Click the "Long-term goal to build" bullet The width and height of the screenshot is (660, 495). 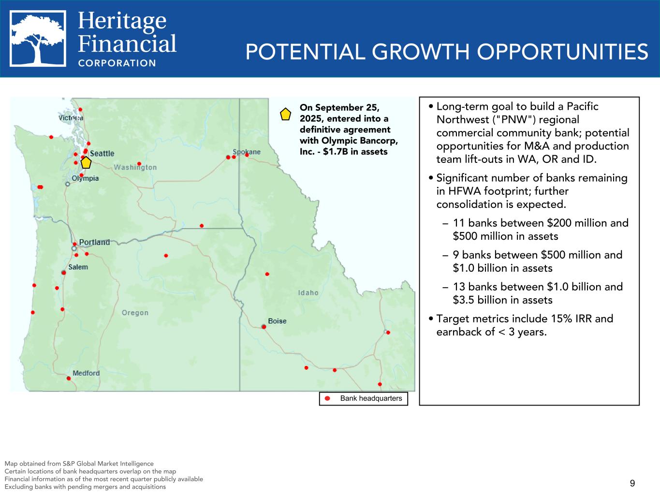pos(529,133)
